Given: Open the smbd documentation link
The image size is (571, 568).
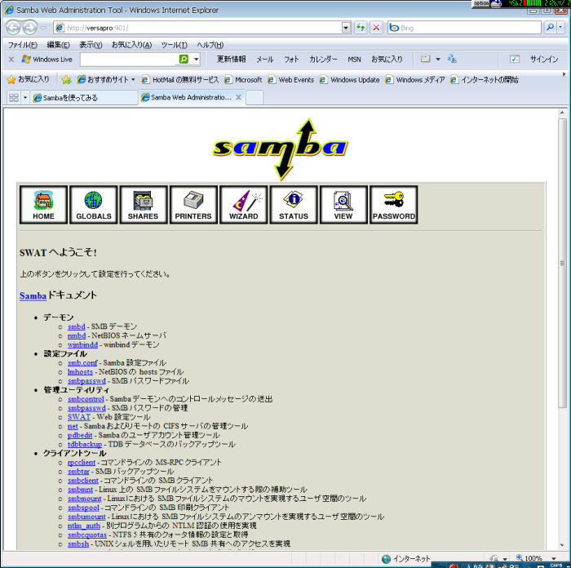Looking at the screenshot, I should tap(77, 326).
